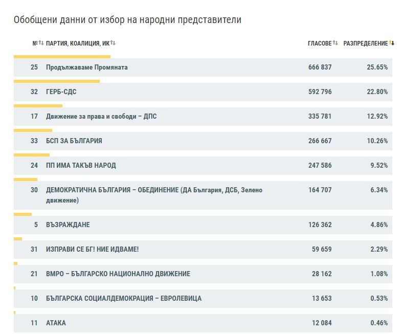
Task: Click the yellow bar above ДПС row
Action: pos(38,106)
